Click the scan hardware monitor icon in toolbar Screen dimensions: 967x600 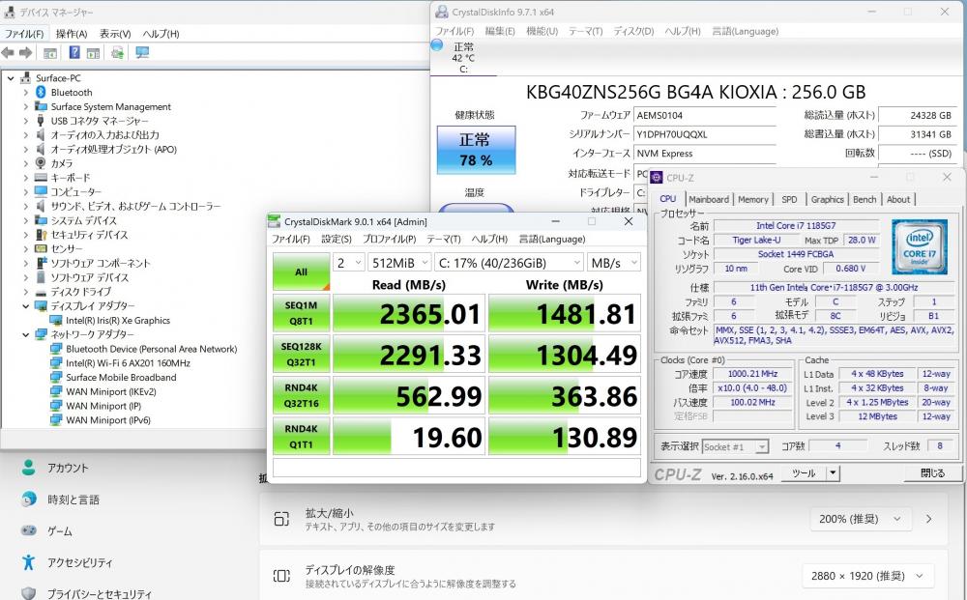142,53
